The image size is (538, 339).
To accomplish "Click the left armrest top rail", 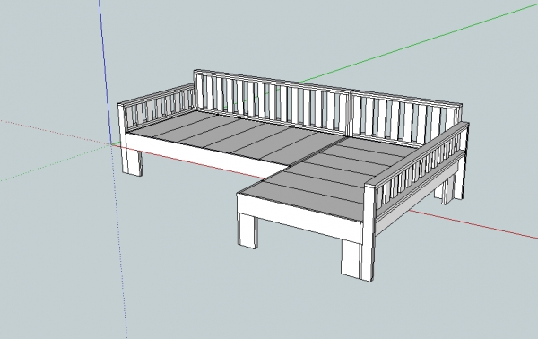I will tap(156, 94).
